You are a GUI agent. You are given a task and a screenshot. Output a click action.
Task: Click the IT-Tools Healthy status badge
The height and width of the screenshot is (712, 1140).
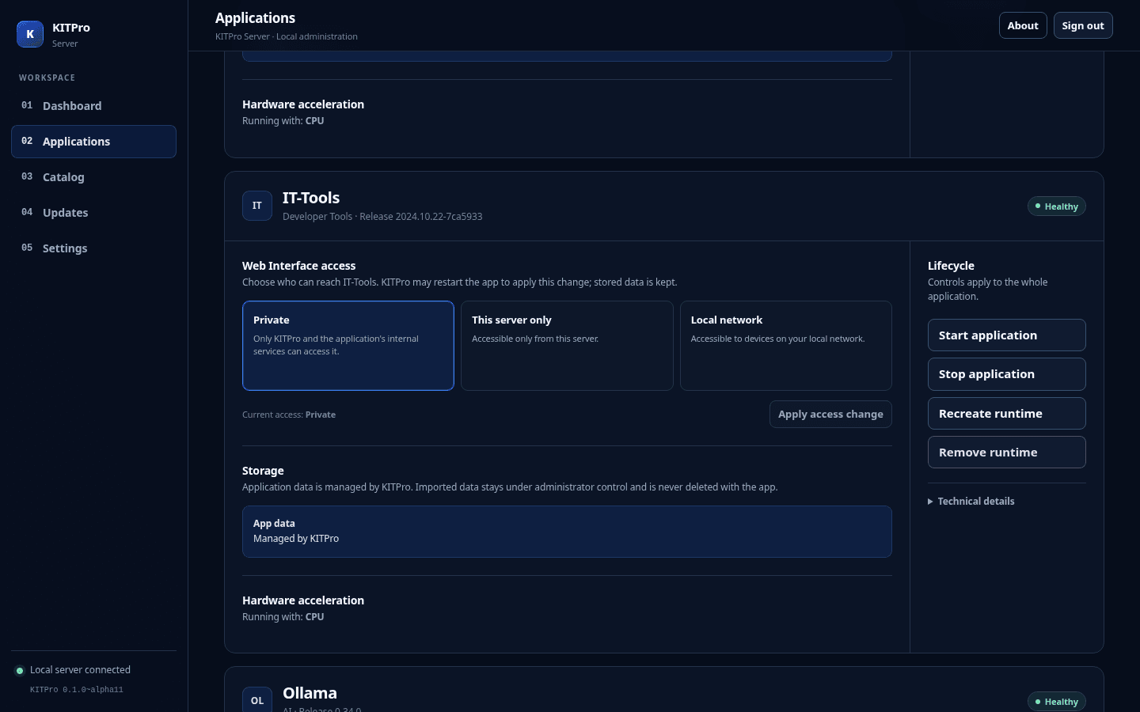(x=1057, y=206)
